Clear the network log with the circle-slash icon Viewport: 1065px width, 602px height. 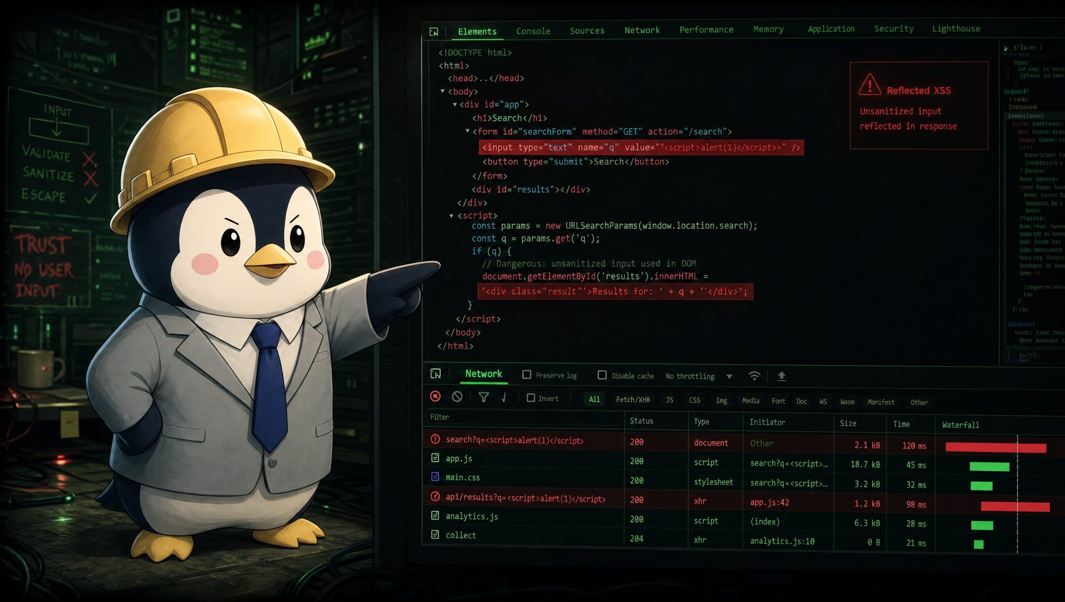(x=457, y=397)
